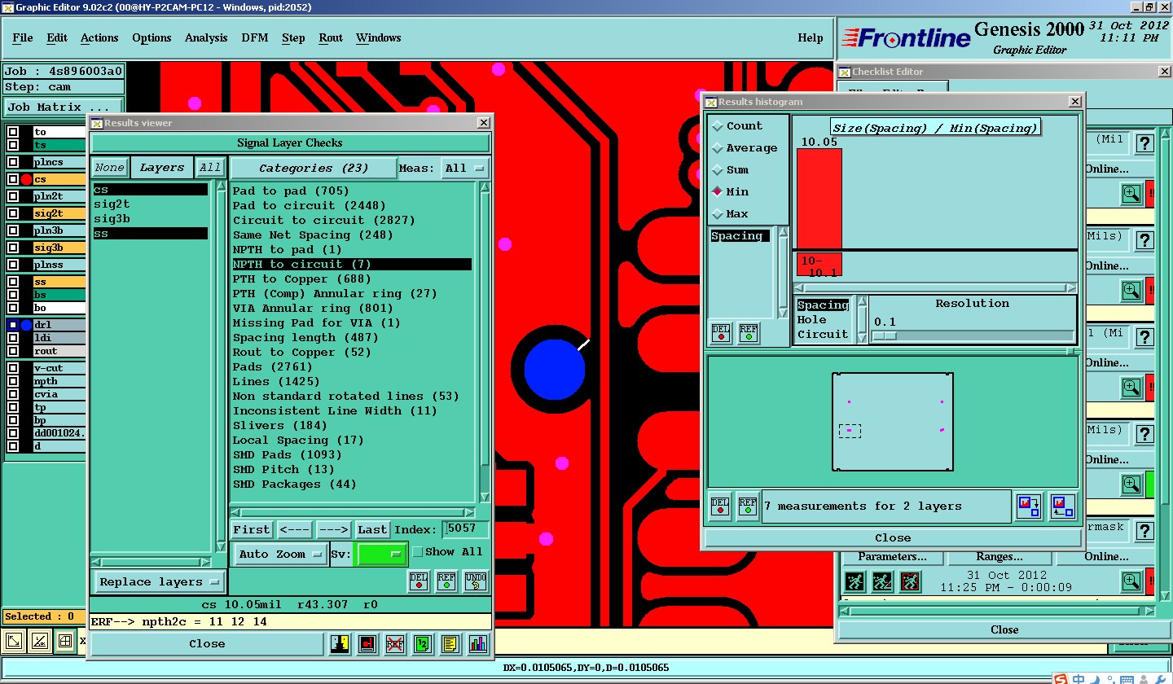Click the Last navigation button
The image size is (1173, 684).
[x=372, y=530]
